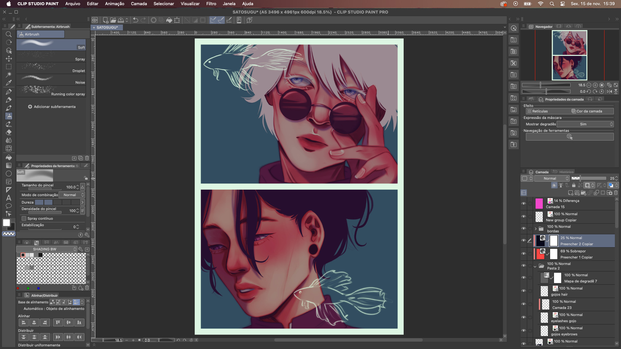Click the Zoom out icon in Navigator

pyautogui.click(x=589, y=85)
